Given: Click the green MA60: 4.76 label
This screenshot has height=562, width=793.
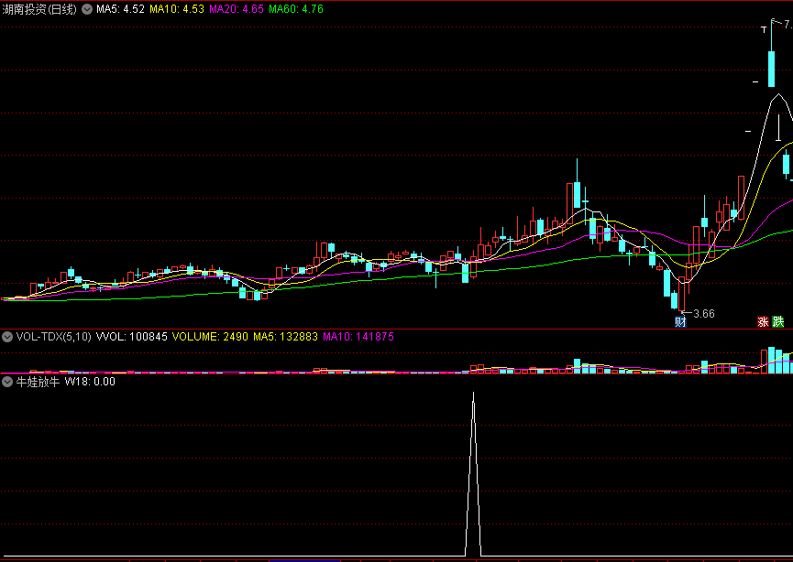Looking at the screenshot, I should 296,9.
